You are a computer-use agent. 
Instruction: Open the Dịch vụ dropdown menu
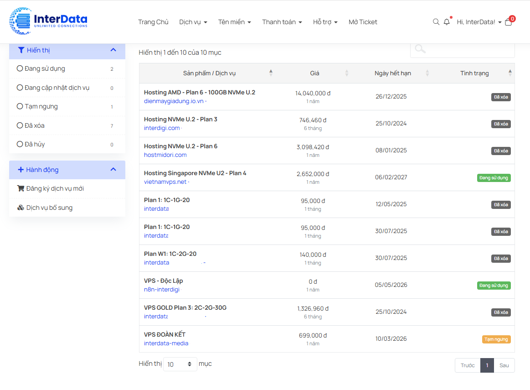click(x=193, y=22)
